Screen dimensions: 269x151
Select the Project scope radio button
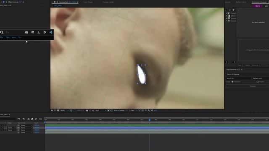(x=258, y=82)
